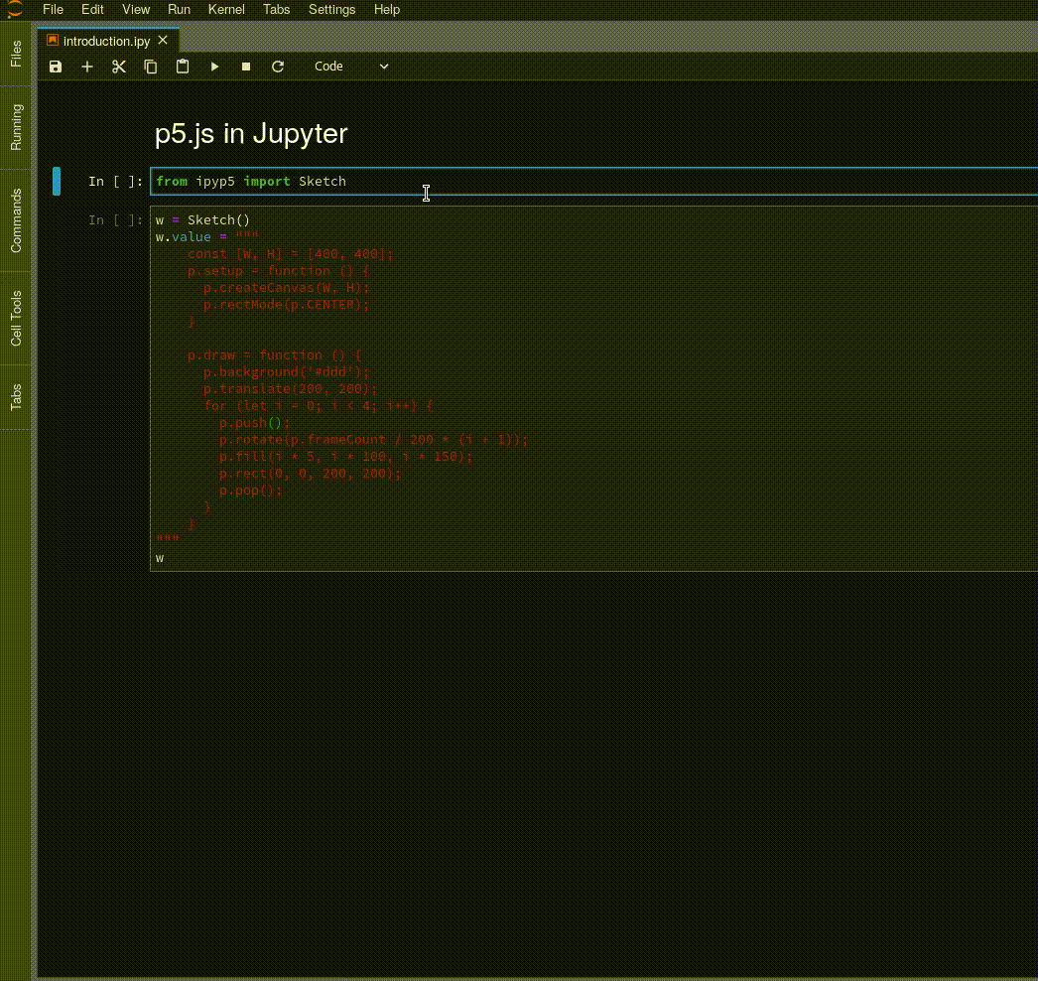Cut the selected cell with the scissors icon
The image size is (1038, 981).
(x=119, y=67)
